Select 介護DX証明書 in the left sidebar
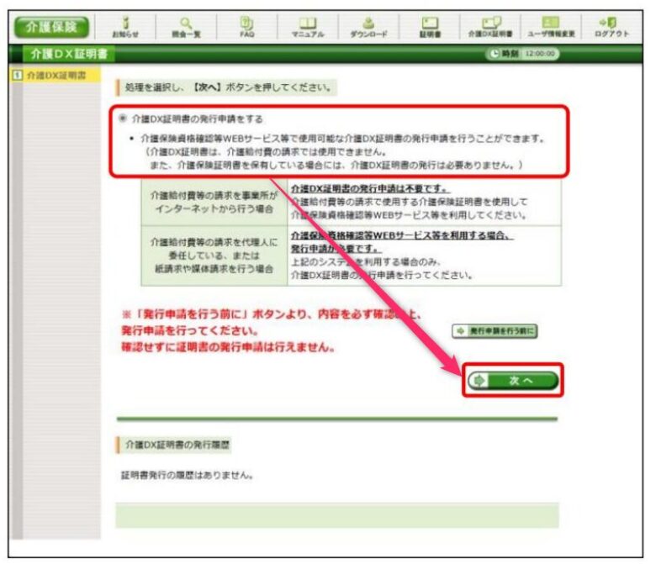 pos(52,76)
